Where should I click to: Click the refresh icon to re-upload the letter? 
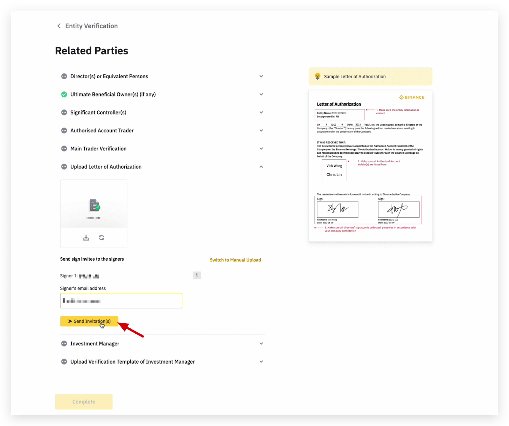[101, 238]
